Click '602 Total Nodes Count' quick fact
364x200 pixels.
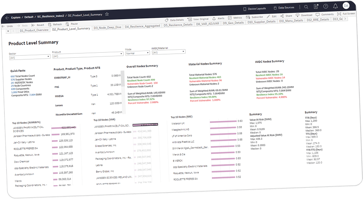tap(23, 76)
